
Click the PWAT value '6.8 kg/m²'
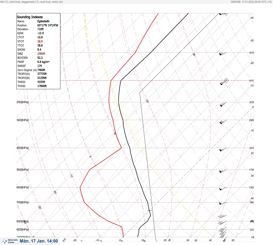(x=43, y=62)
